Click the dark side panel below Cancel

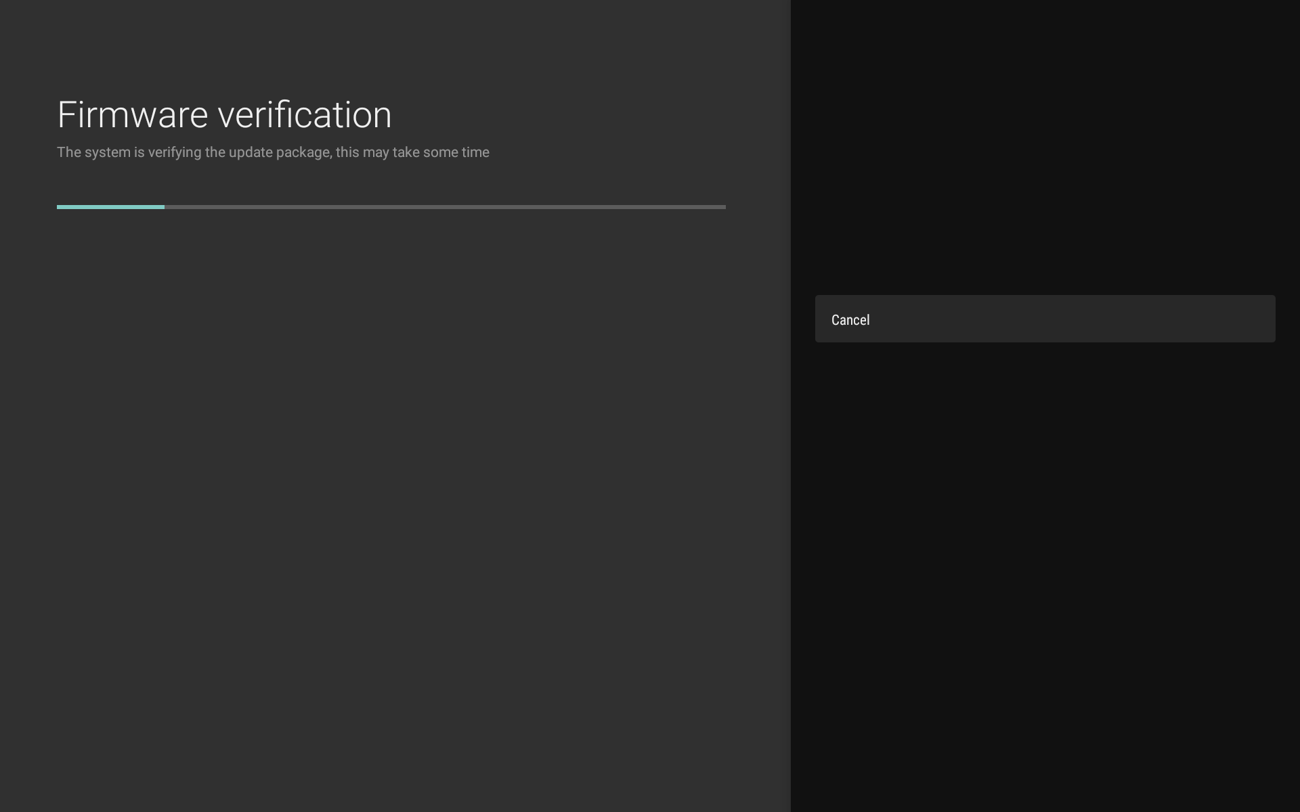click(1045, 575)
